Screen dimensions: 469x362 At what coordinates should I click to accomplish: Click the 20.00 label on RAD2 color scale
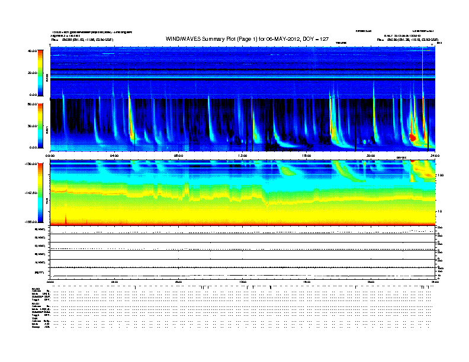pyautogui.click(x=32, y=73)
